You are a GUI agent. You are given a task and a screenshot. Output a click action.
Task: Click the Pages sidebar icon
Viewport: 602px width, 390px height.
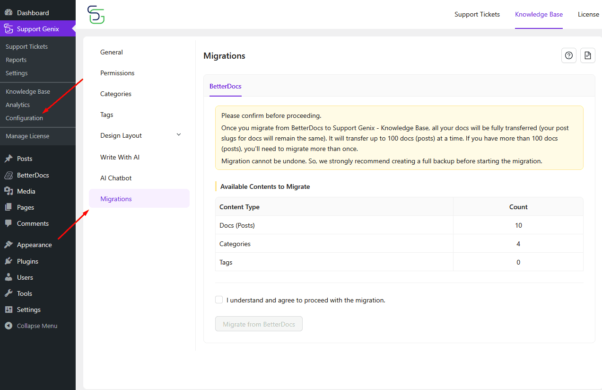coord(9,207)
